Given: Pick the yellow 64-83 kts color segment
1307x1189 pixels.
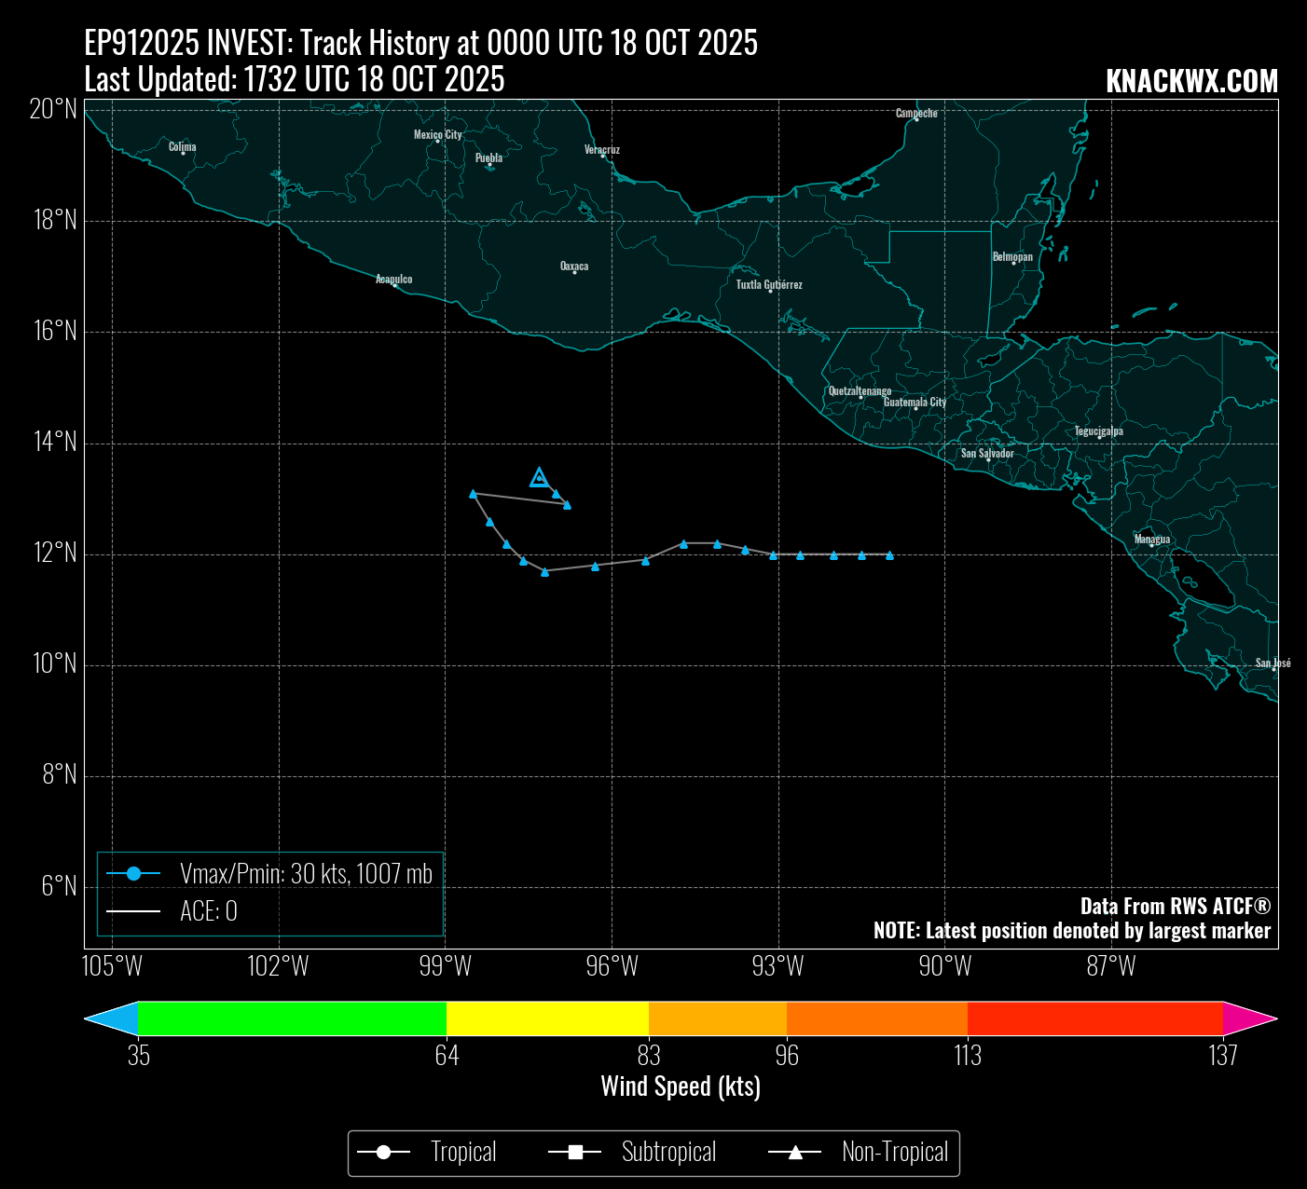Looking at the screenshot, I should 547,1018.
